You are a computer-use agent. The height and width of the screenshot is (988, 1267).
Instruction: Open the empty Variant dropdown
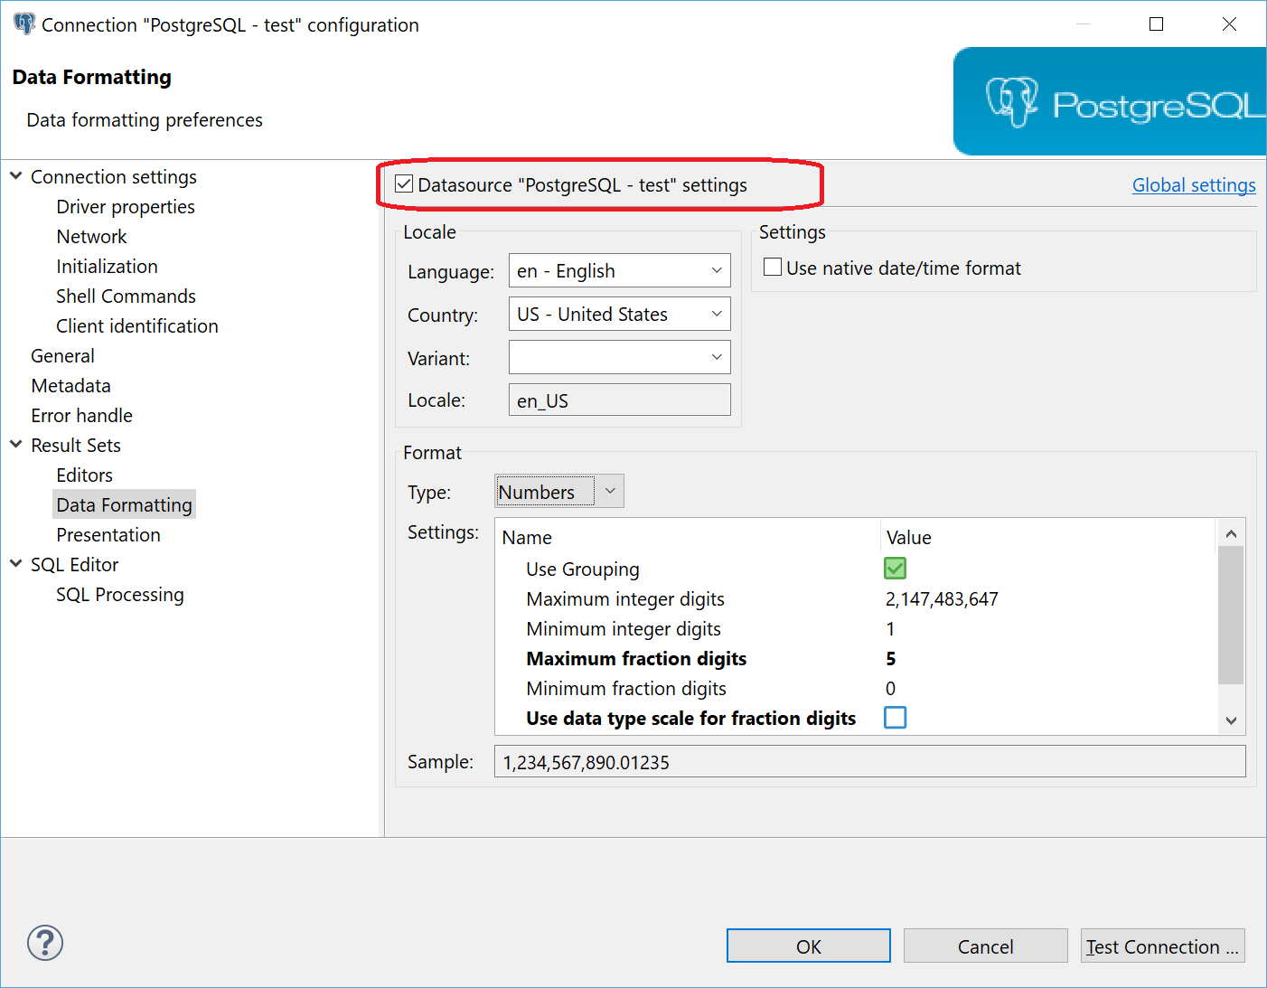point(716,357)
